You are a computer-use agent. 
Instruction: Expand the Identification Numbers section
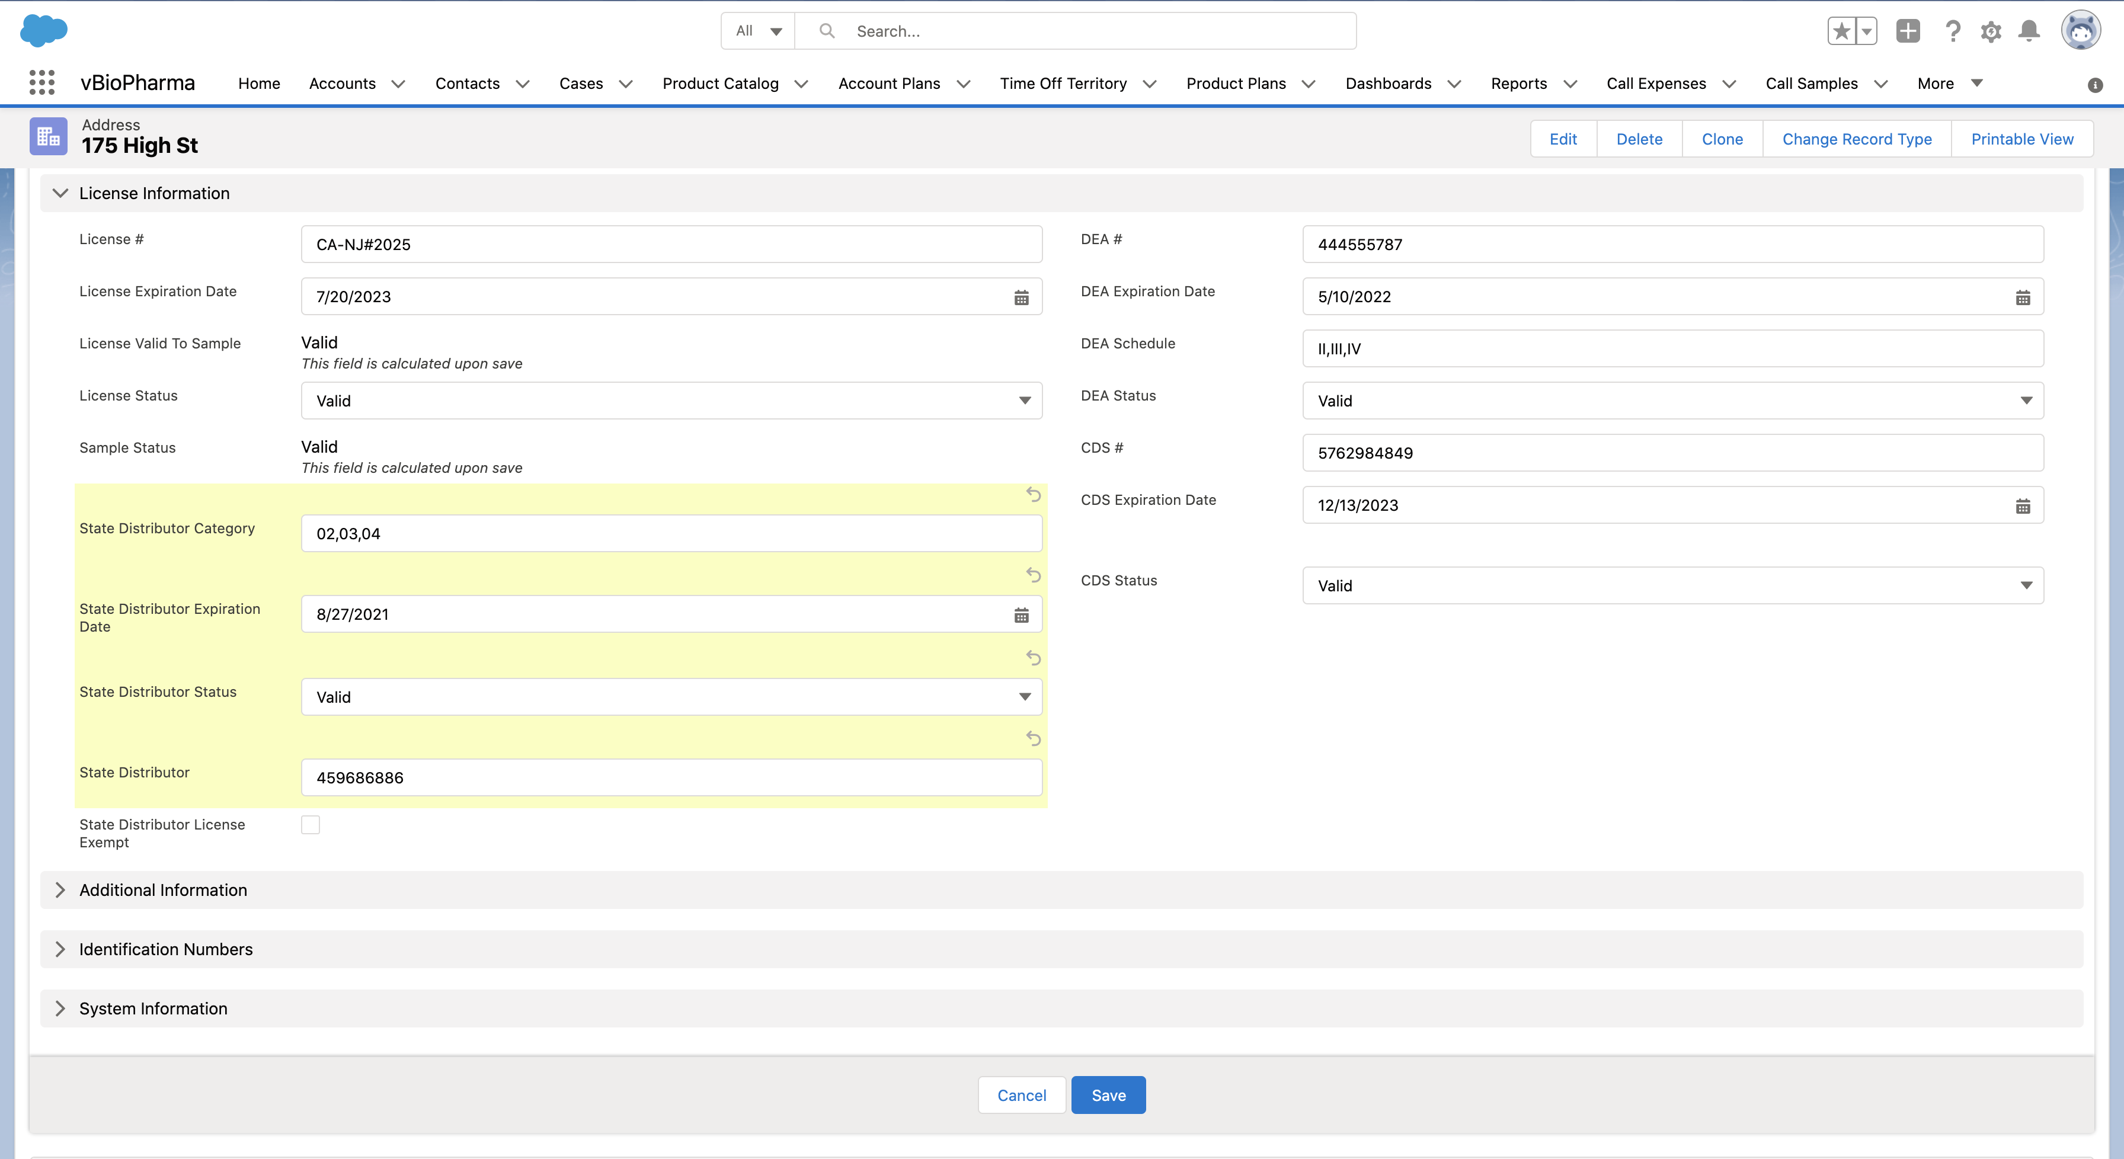pyautogui.click(x=166, y=950)
